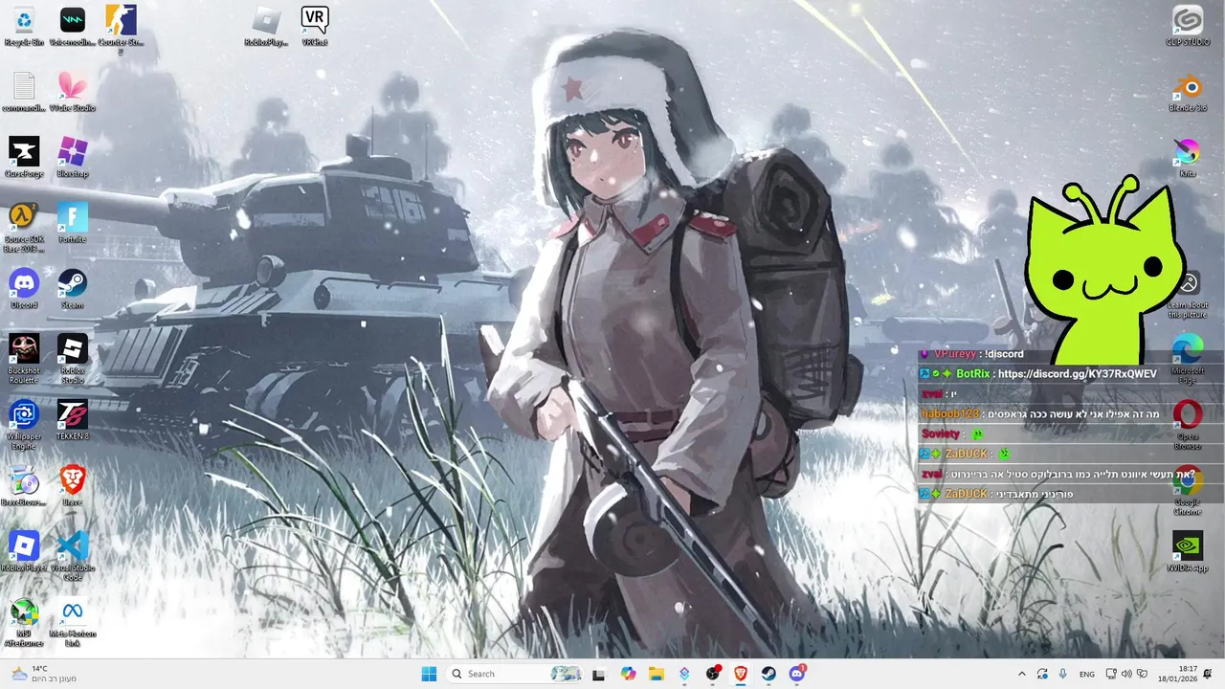Select the Counter-Strike 2 desktop shortcut

click(121, 30)
